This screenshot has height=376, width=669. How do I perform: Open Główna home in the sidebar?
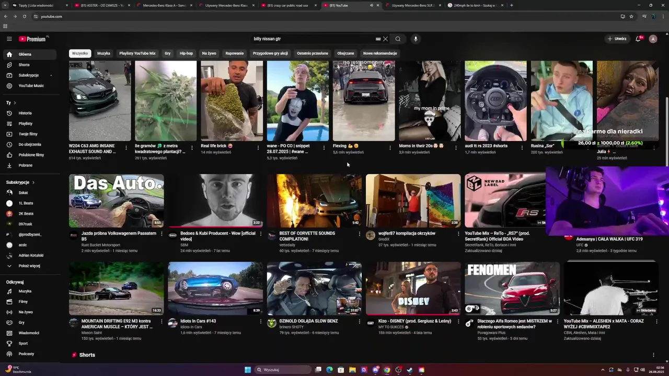pyautogui.click(x=30, y=54)
